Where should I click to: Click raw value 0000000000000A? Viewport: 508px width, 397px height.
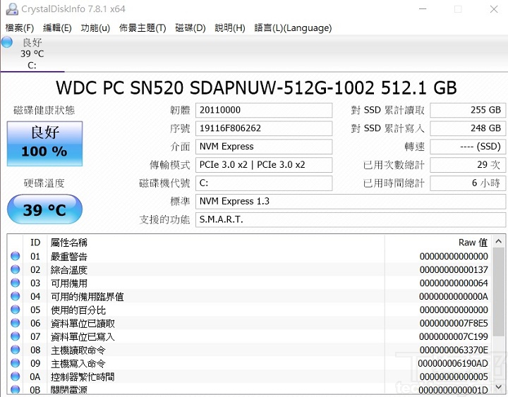click(x=454, y=296)
